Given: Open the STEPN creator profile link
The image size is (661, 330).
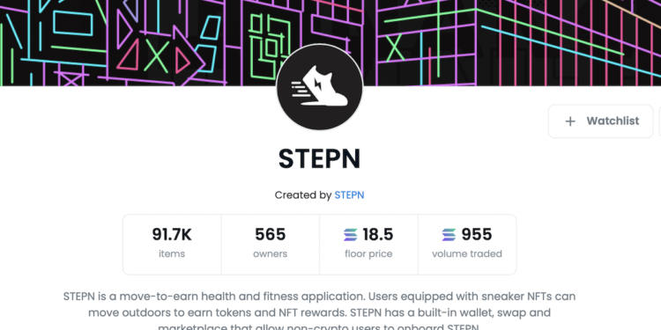Looking at the screenshot, I should coord(349,195).
